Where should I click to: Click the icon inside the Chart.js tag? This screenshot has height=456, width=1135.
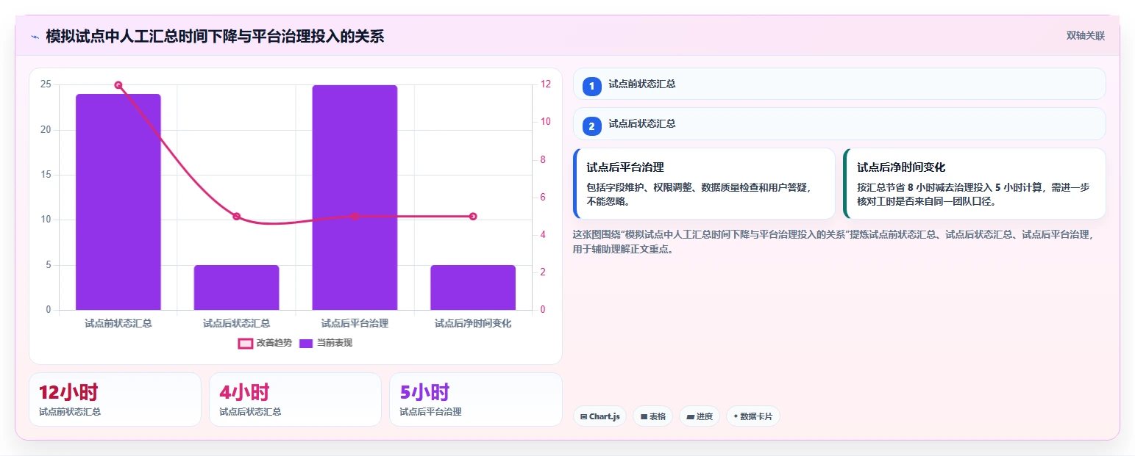(584, 416)
